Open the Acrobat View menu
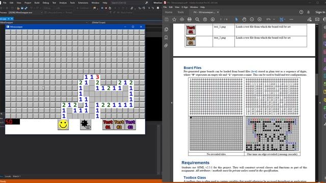This screenshot has width=326, height=183. [x=177, y=7]
